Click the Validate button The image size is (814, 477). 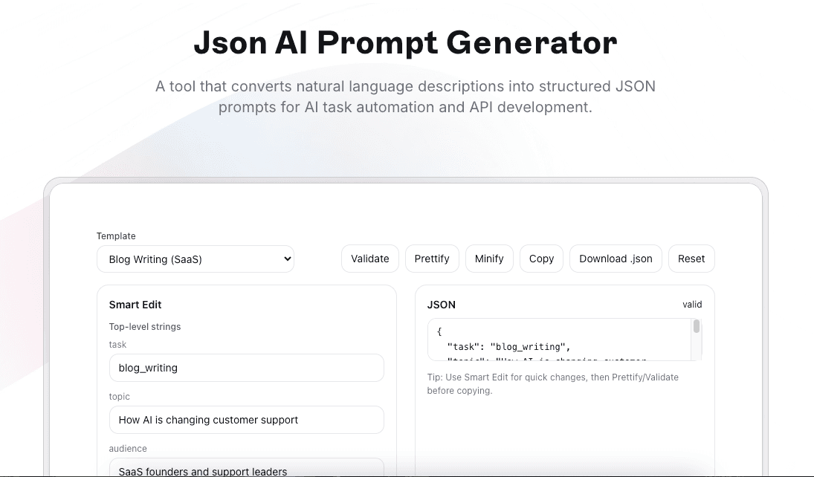369,259
